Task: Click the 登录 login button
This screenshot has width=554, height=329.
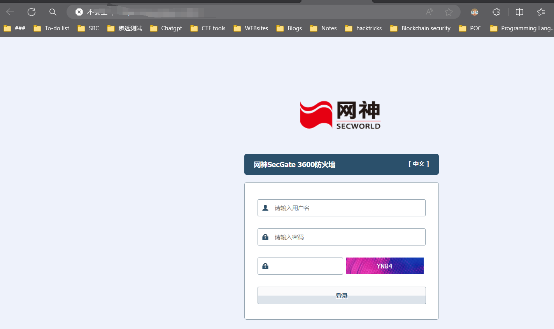Action: click(342, 296)
